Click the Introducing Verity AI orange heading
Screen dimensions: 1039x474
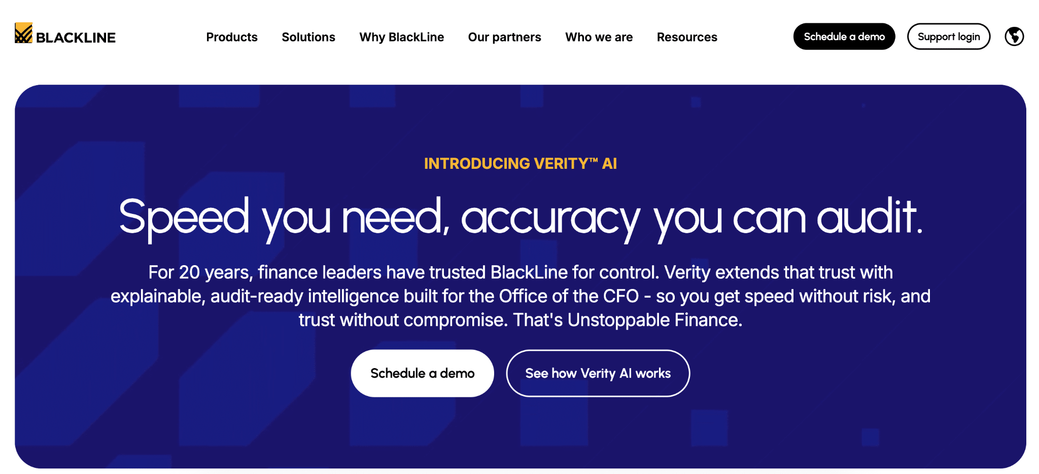point(520,163)
